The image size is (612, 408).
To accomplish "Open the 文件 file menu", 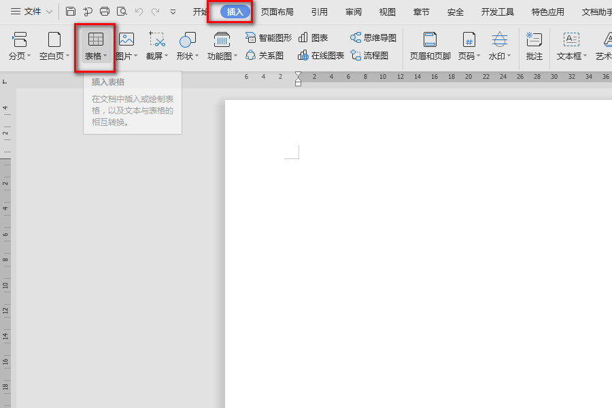I will point(31,12).
